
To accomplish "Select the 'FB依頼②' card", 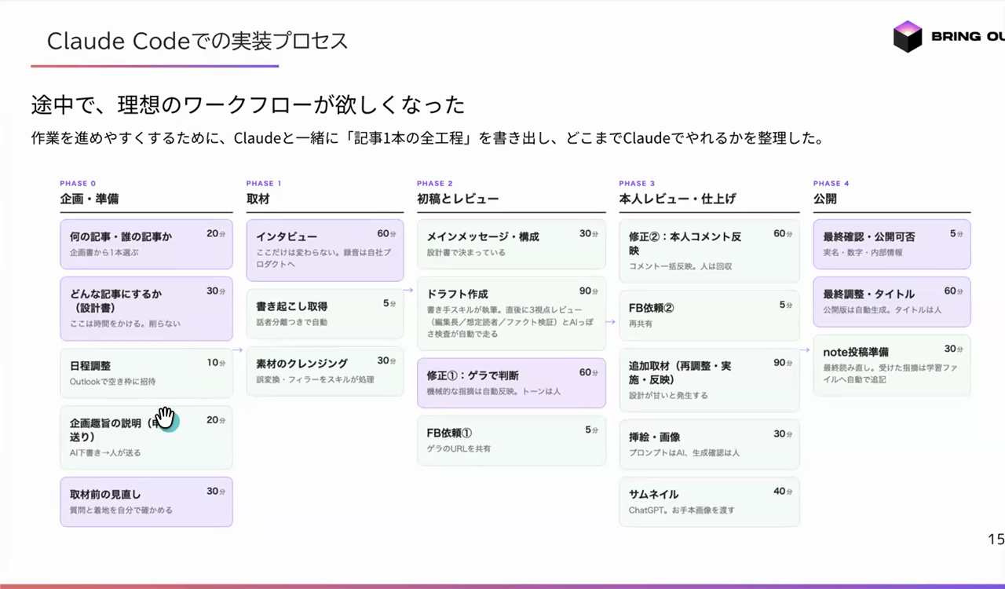I will click(709, 315).
